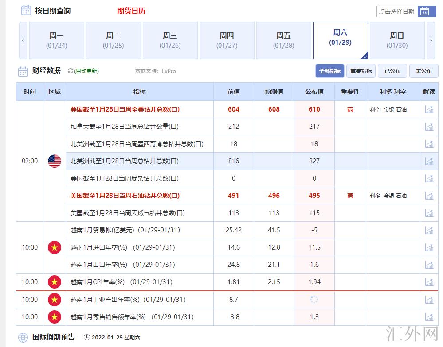The image size is (443, 347).
Task: Open chart icon for 美国全美钻井总数 row
Action: (429, 109)
